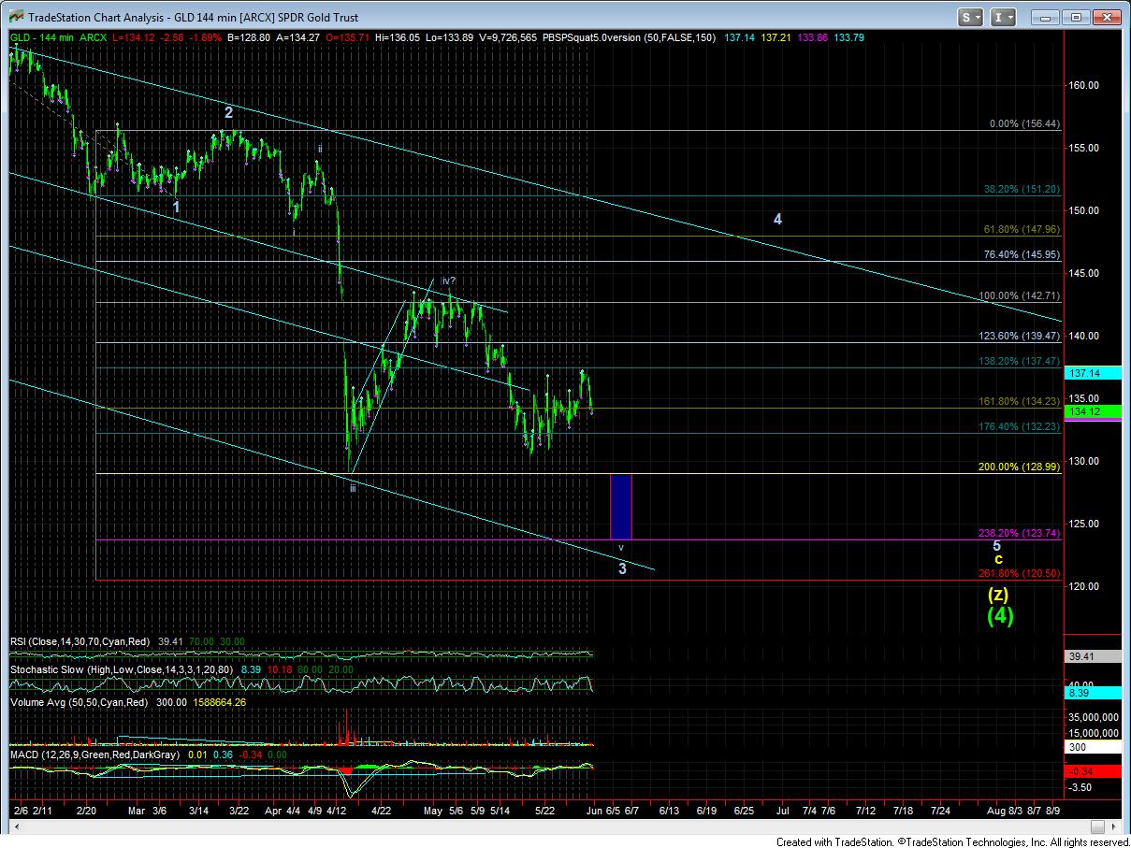
Task: Maximize the Chart Analysis window
Action: 1077,17
